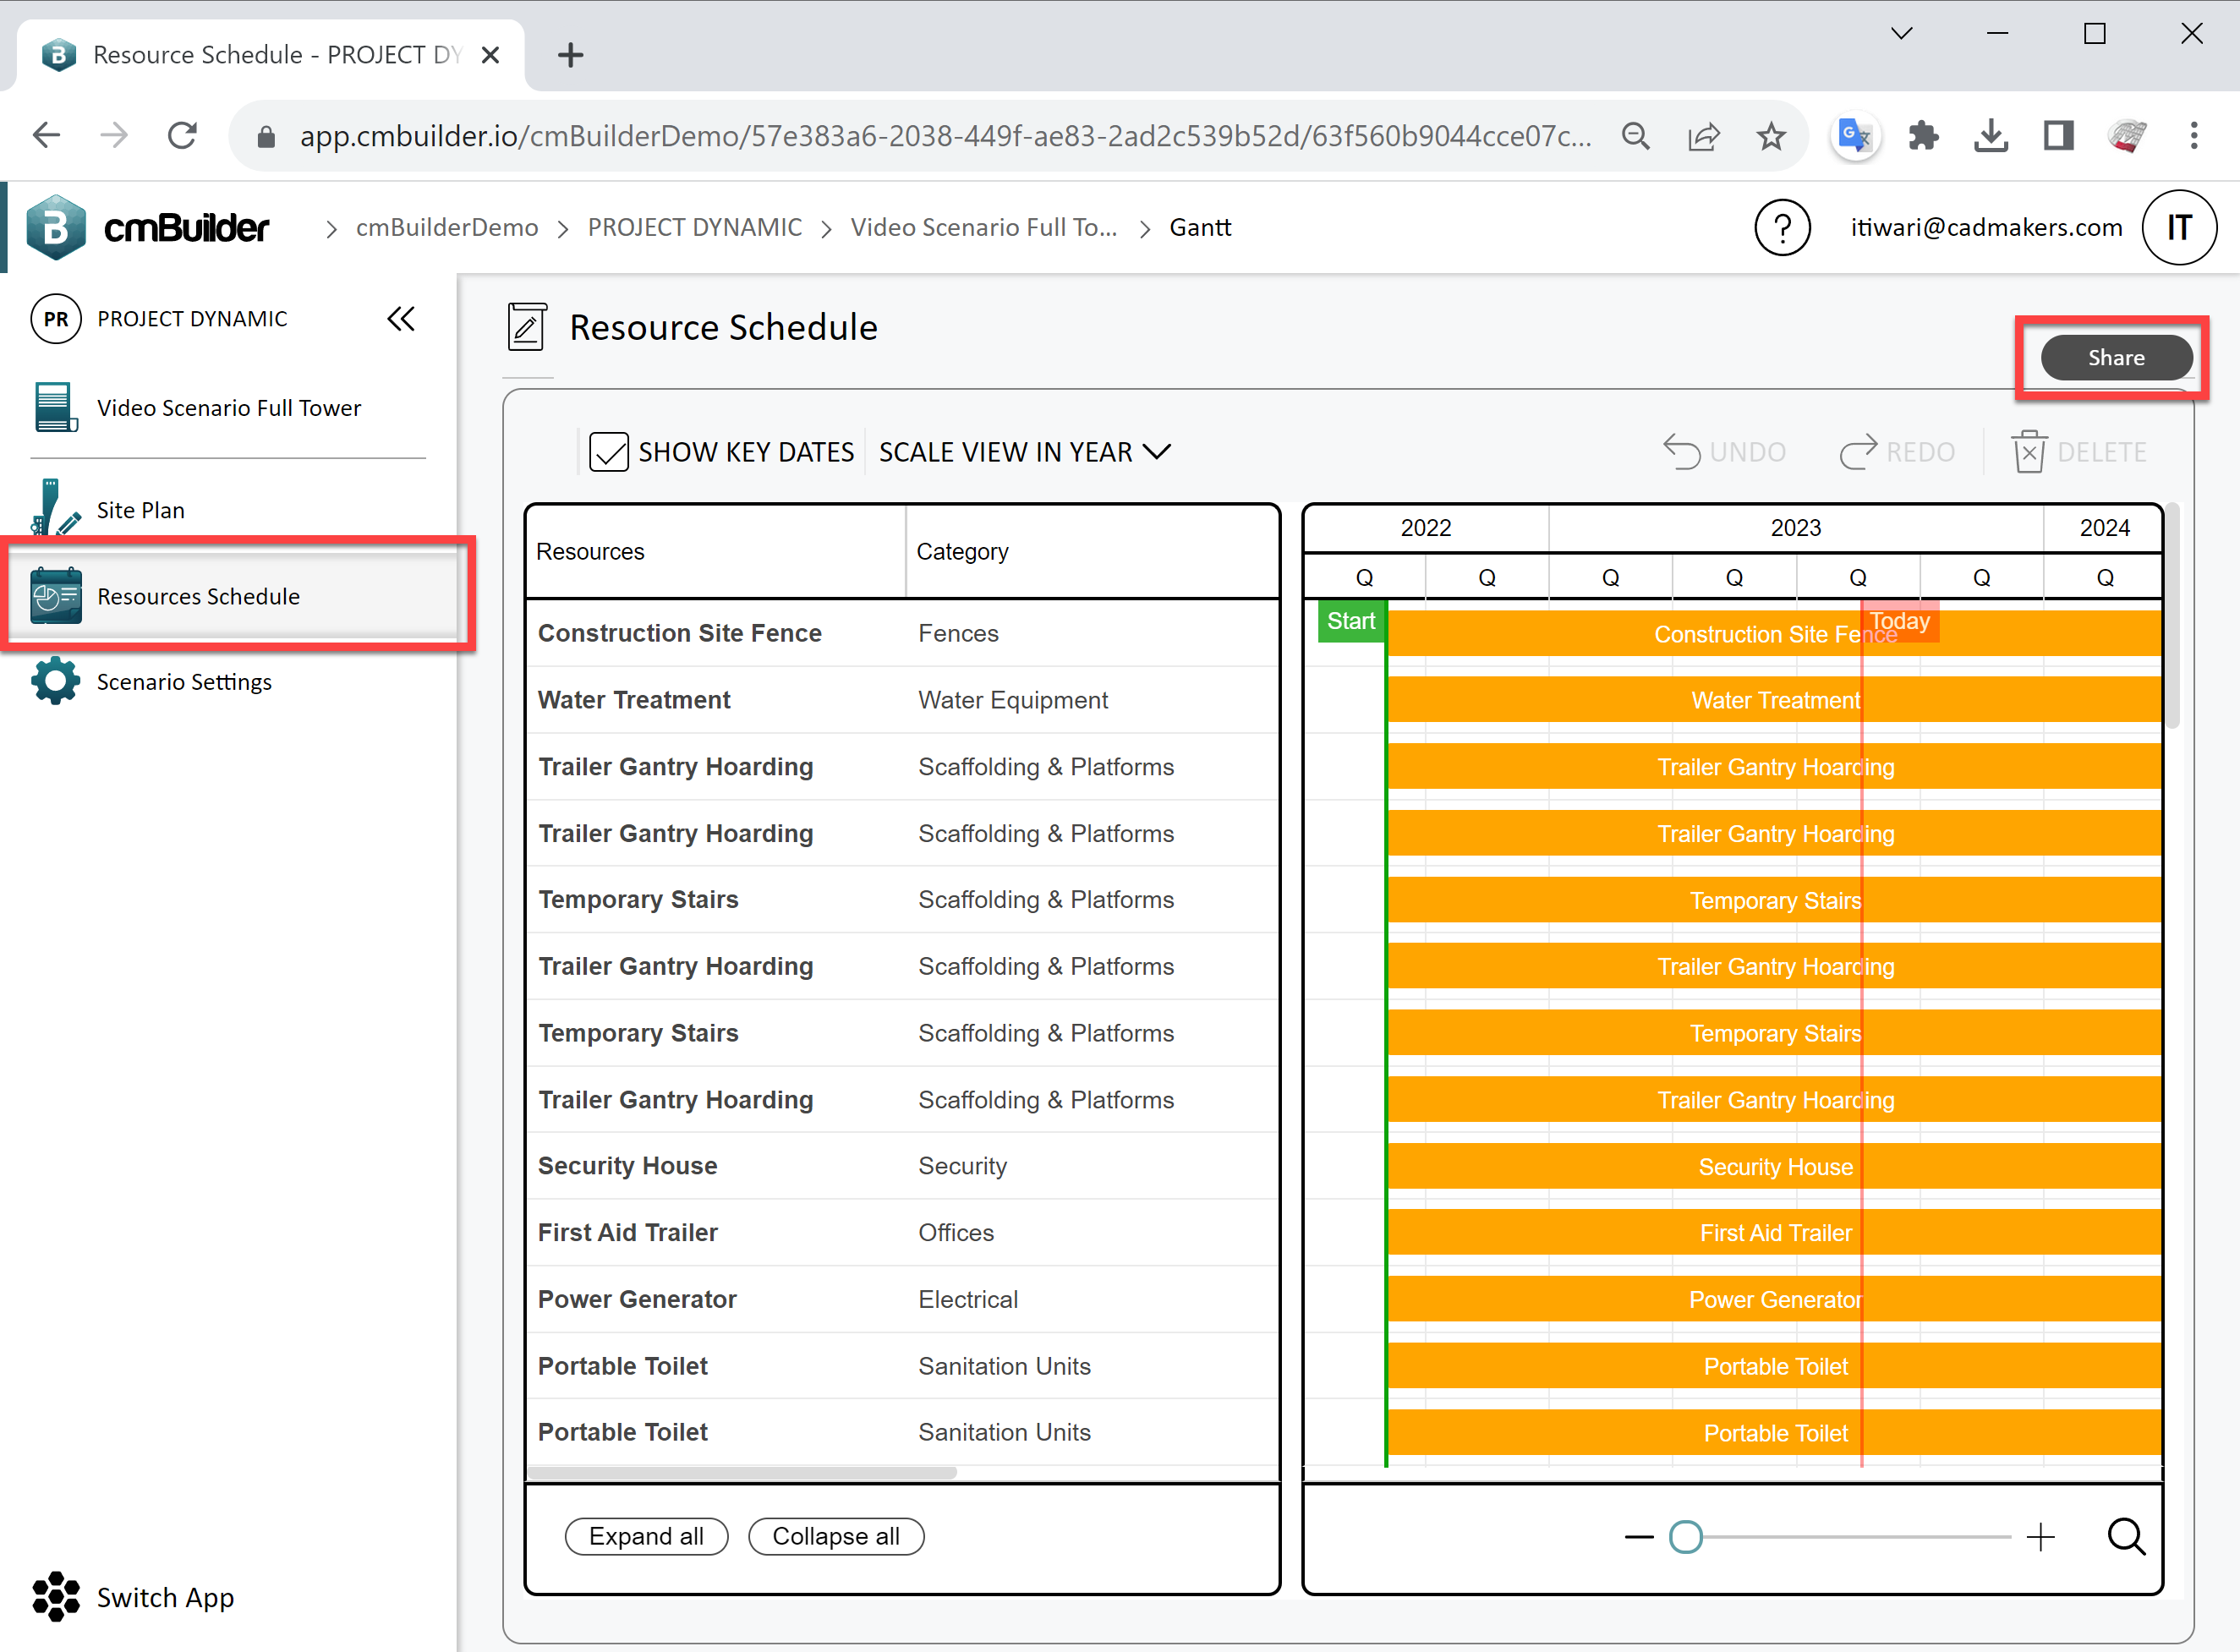Open Scenario Settings via the gear icon
The image size is (2240, 1652).
56,681
